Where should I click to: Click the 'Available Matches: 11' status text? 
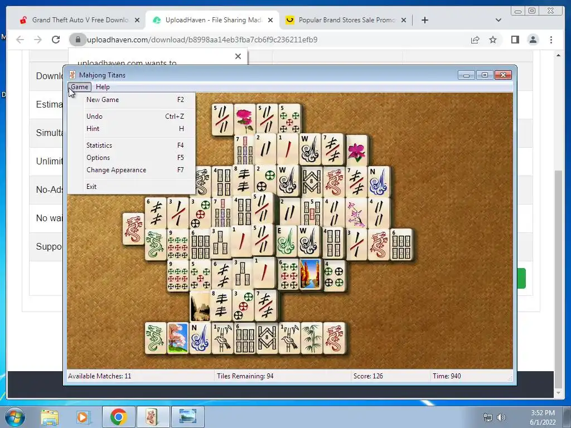pos(99,376)
